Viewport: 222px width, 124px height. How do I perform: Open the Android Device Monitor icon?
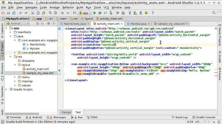146,13
